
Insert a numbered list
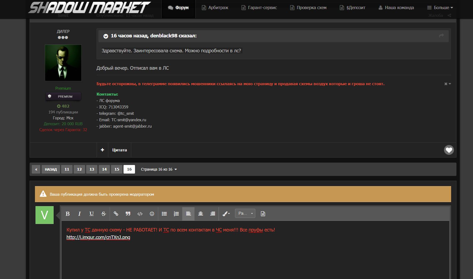pos(176,214)
